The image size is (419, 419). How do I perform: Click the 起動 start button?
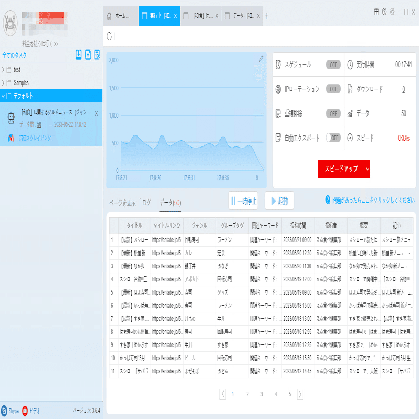[279, 201]
